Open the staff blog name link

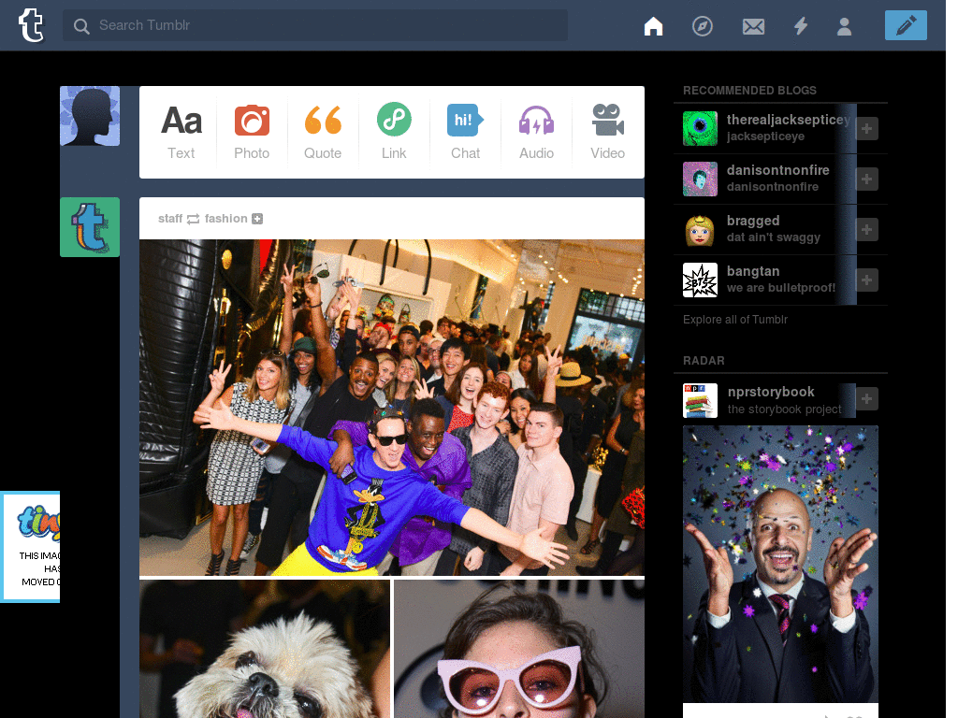(x=170, y=219)
